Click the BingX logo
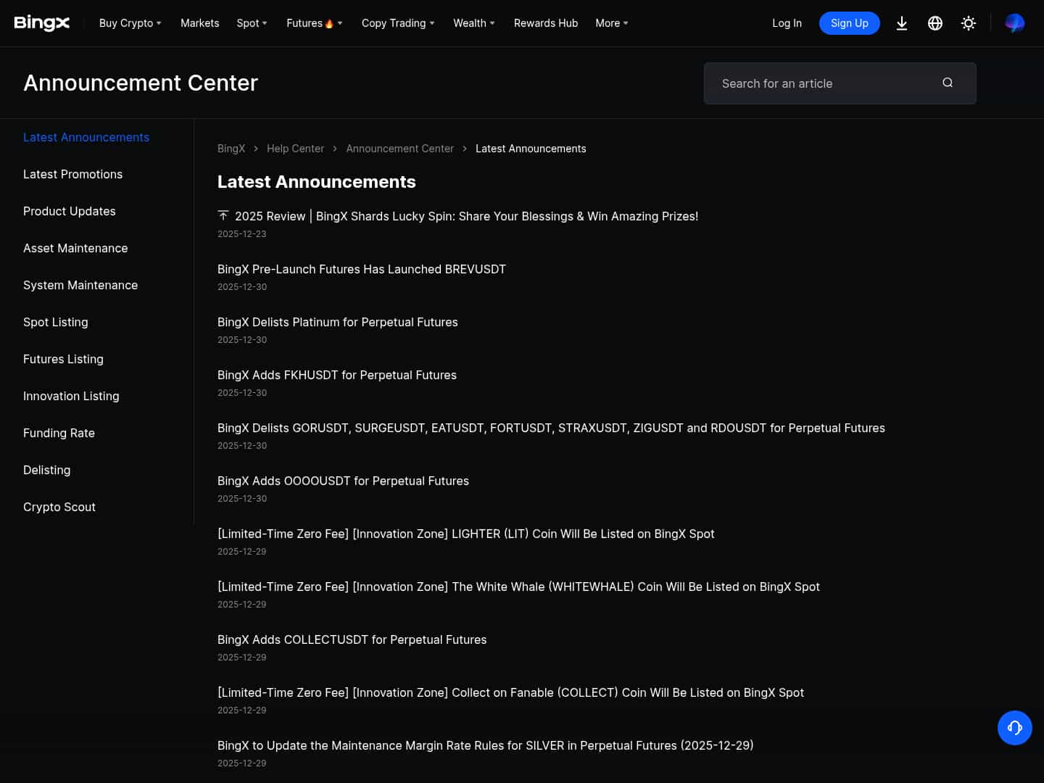 [41, 22]
